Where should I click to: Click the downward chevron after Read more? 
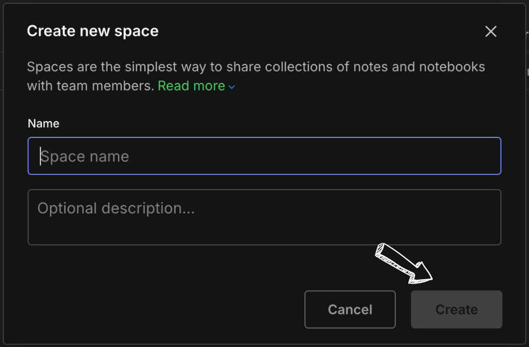point(231,86)
